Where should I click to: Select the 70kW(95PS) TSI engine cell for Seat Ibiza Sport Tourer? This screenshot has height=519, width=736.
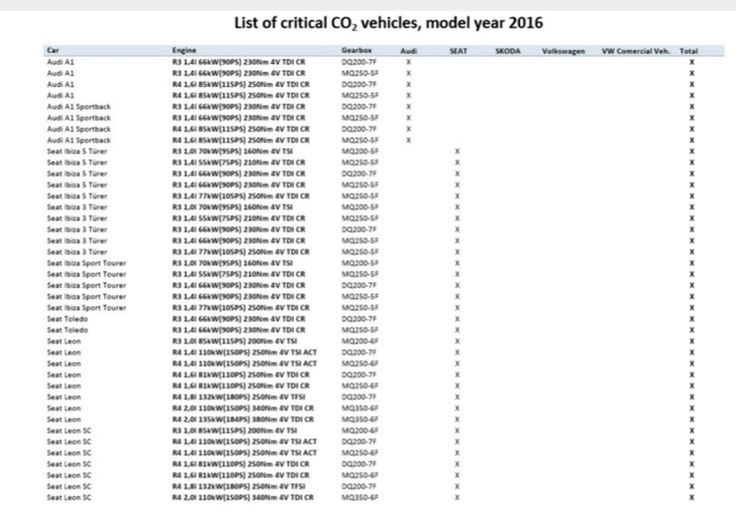point(233,263)
